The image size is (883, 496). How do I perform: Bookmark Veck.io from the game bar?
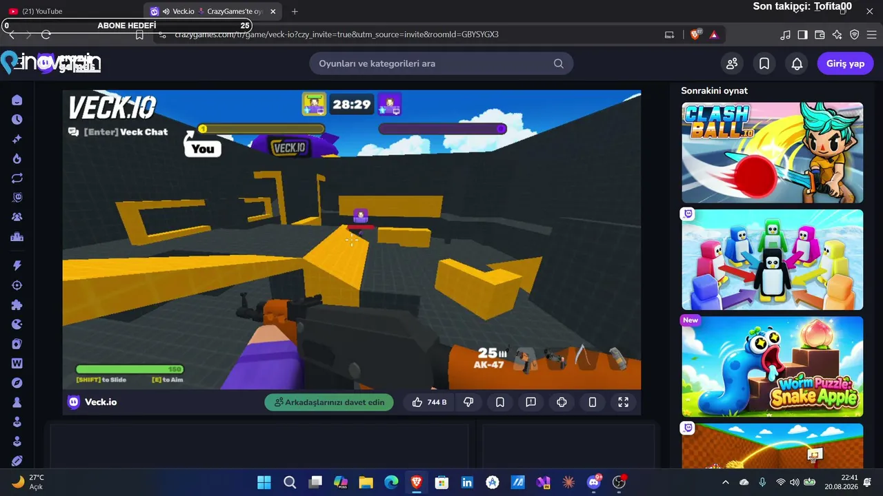500,402
